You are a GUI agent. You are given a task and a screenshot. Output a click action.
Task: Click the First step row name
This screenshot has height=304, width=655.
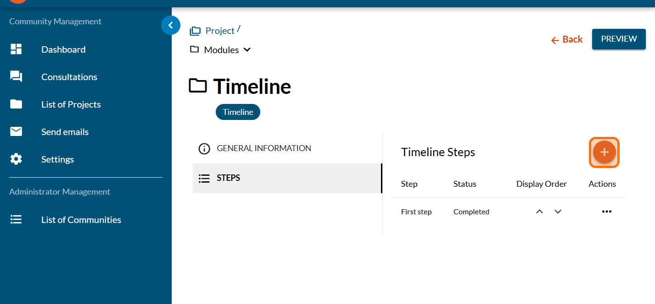[416, 212]
